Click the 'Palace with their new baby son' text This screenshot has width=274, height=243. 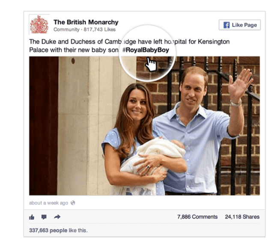click(74, 50)
